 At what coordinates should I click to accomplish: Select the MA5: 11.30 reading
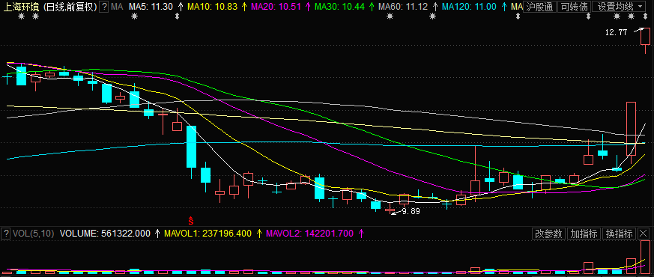(151, 6)
